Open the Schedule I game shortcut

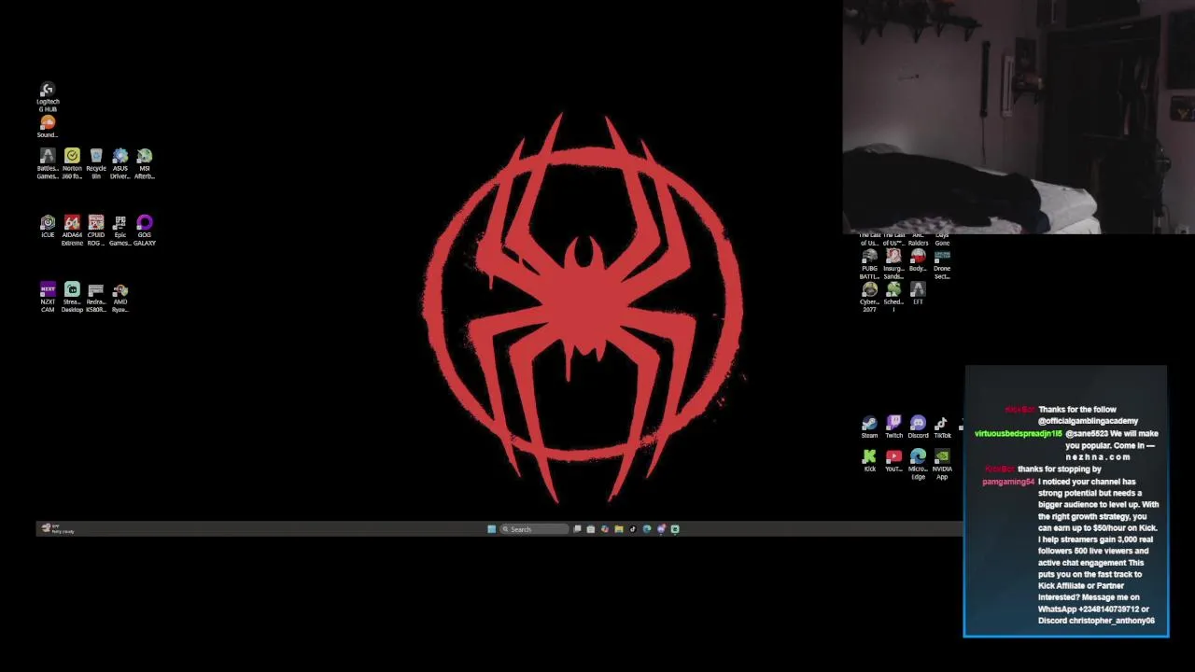coord(893,296)
